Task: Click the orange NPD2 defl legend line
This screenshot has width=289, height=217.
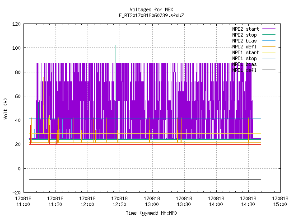Action: coord(269,47)
